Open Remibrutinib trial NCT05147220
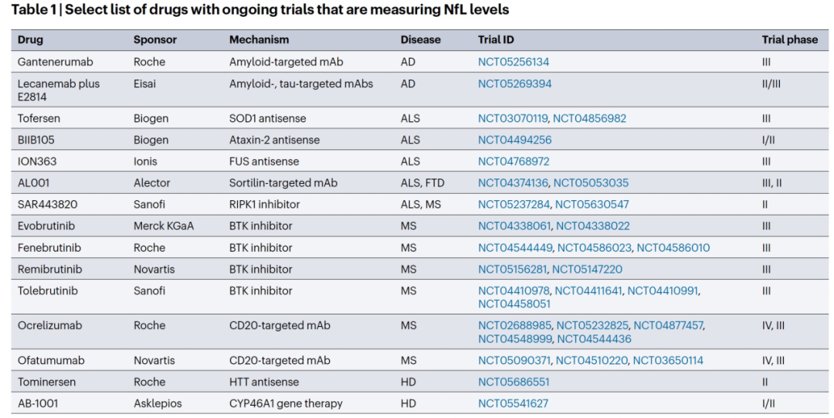This screenshot has height=418, width=834. click(587, 270)
